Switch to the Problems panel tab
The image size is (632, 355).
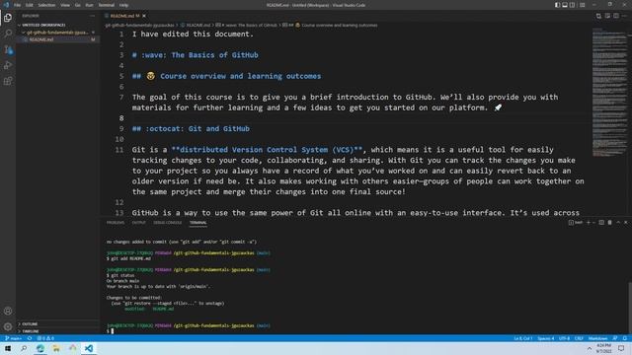(116, 223)
